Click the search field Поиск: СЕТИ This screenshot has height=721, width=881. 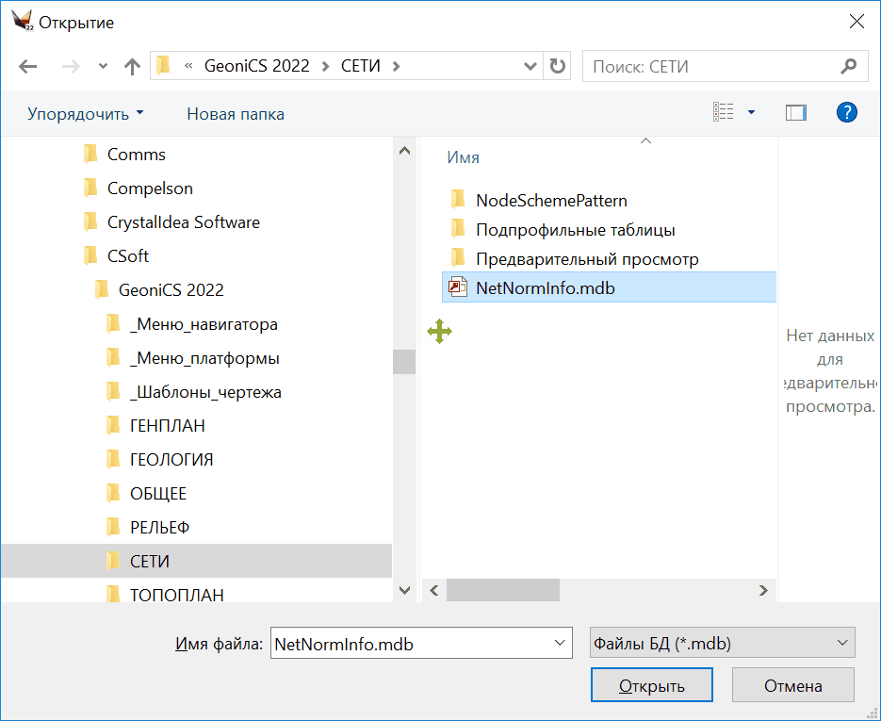(711, 67)
